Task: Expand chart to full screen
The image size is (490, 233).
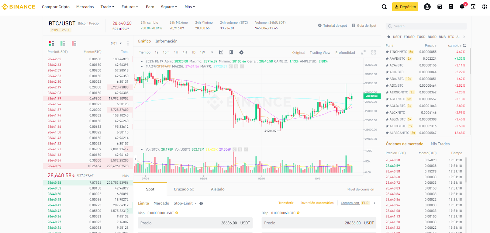Action: (363, 52)
